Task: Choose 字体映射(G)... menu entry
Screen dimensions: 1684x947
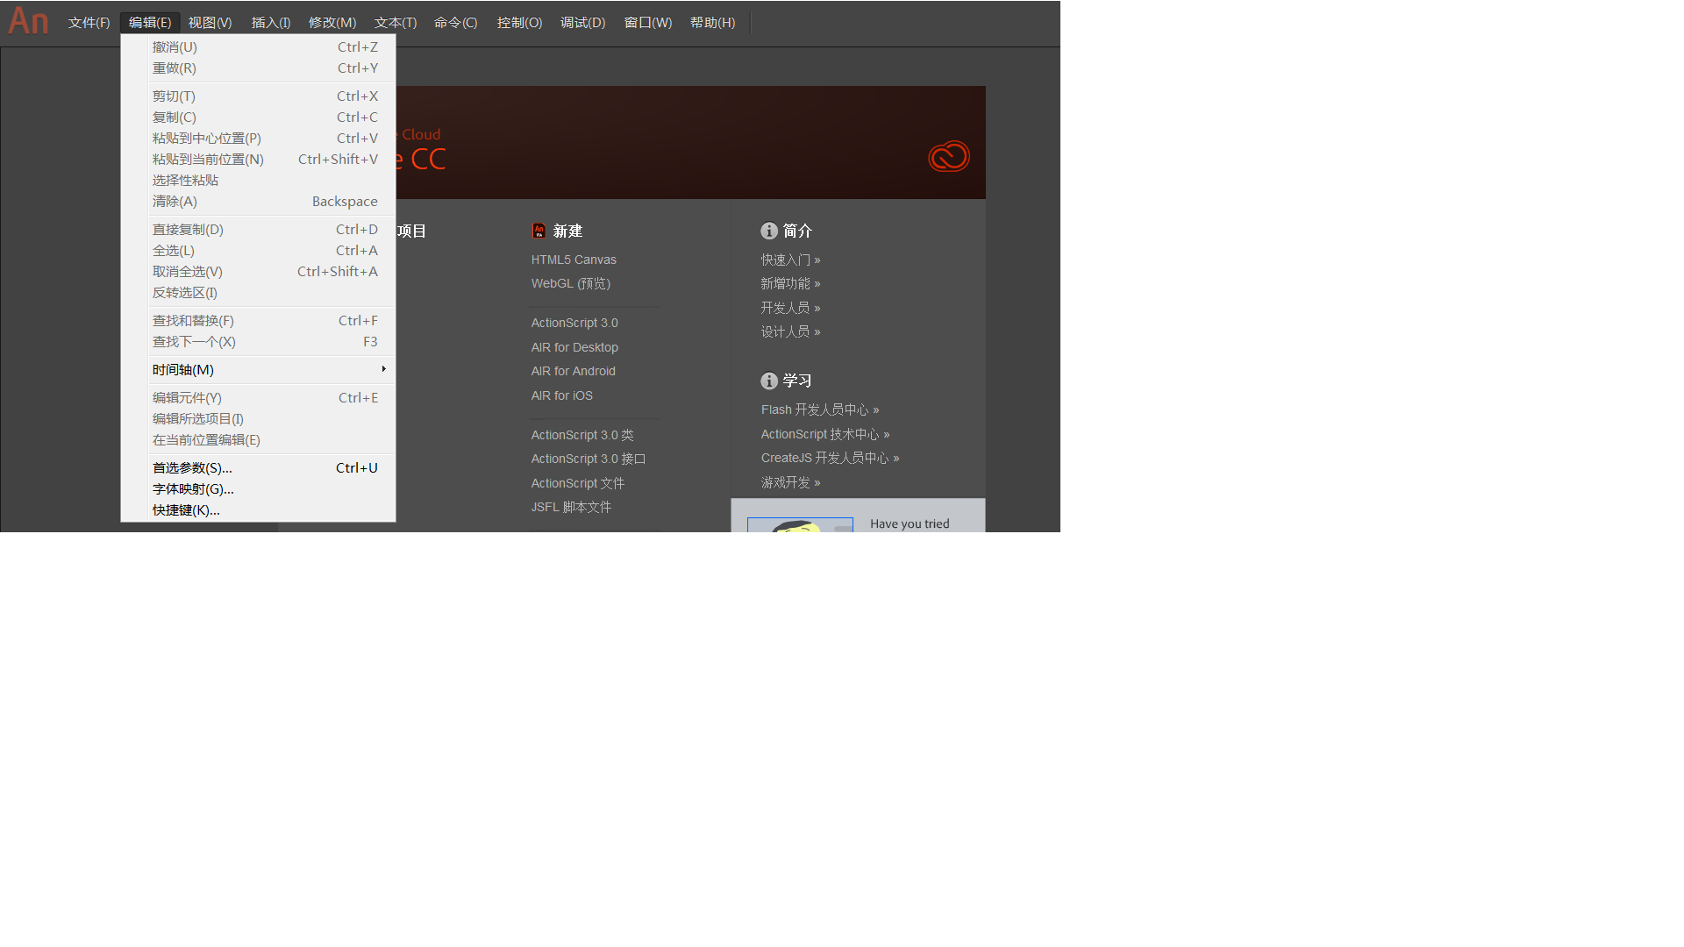Action: [258, 489]
